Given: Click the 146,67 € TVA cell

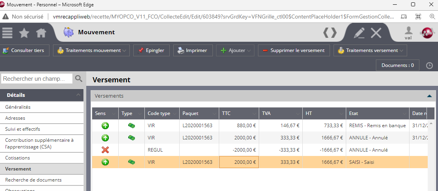Looking at the screenshot, I should pyautogui.click(x=281, y=126).
